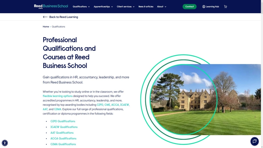Viewport: 263px width, 148px height.
Task: Click the CMI link in the paragraph
Action: point(107,105)
